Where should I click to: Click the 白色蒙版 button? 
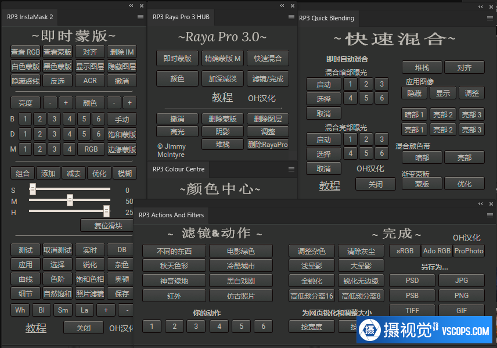pos(26,66)
